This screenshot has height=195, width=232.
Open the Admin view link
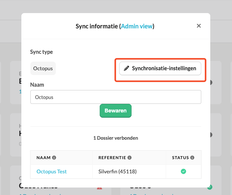(137, 26)
